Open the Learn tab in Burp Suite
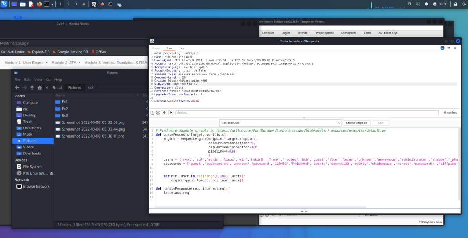This screenshot has width=468, height=238. click(367, 33)
